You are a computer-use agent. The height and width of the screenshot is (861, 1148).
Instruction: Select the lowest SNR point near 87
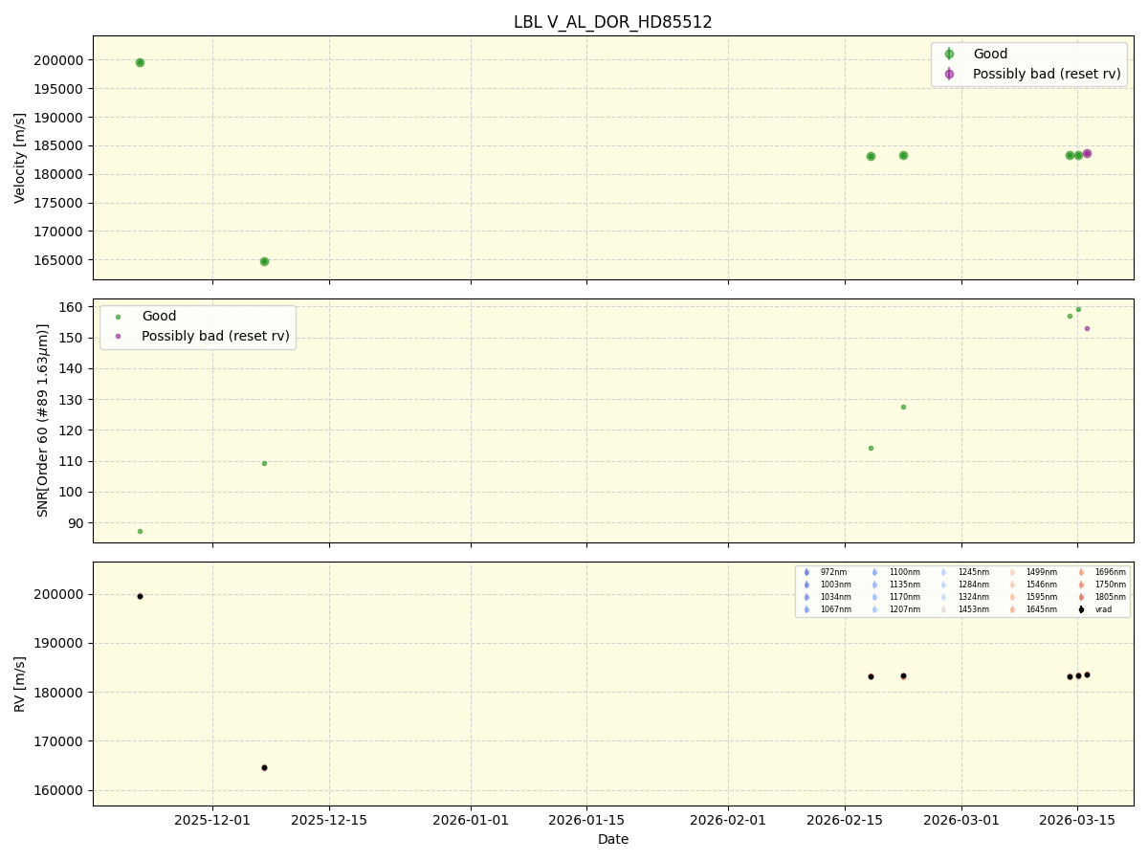140,531
